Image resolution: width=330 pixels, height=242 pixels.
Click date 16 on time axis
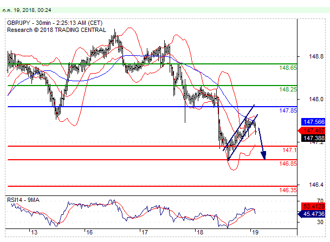tap(89, 232)
